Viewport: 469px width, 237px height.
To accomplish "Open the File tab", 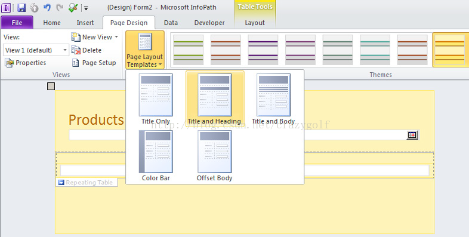I will coord(17,23).
